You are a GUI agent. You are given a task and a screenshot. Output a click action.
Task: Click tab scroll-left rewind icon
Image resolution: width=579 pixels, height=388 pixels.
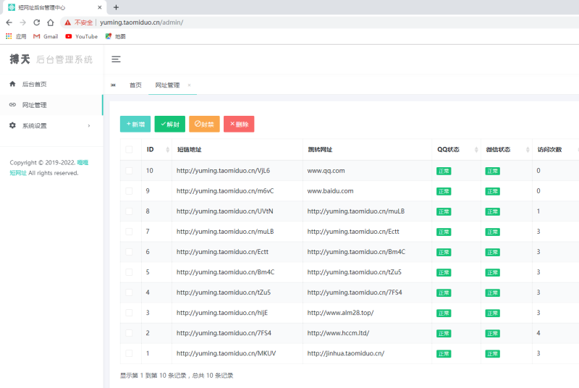(113, 85)
